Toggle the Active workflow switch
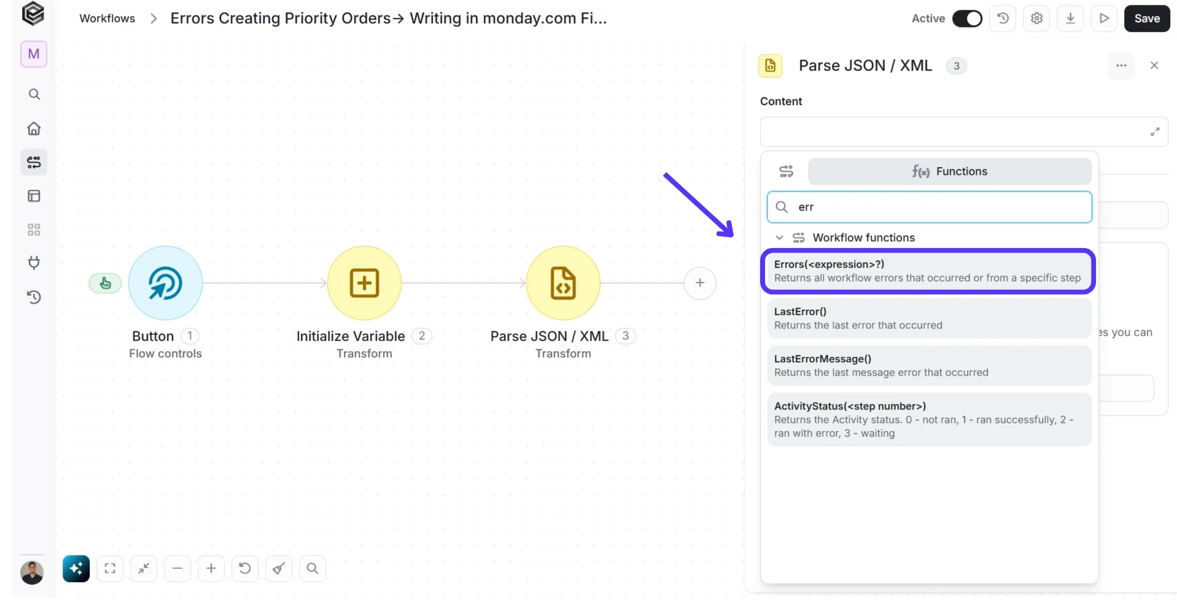Image resolution: width=1177 pixels, height=606 pixels. (967, 18)
